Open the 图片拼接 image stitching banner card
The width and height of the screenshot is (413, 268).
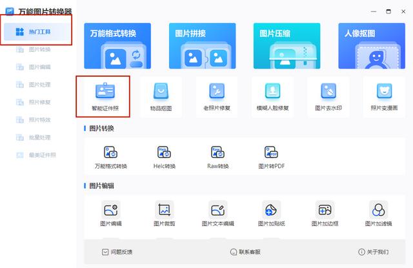point(202,46)
